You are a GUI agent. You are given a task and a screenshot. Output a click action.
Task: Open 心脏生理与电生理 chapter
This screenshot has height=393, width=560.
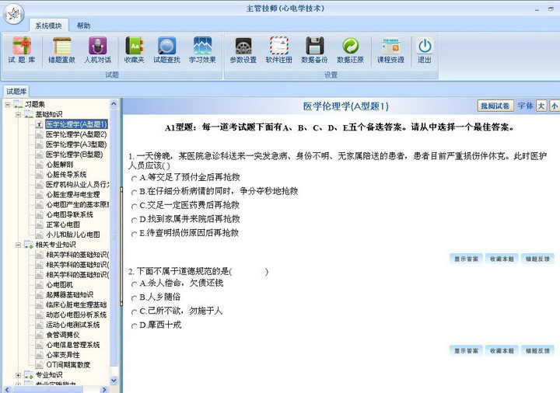click(x=73, y=194)
